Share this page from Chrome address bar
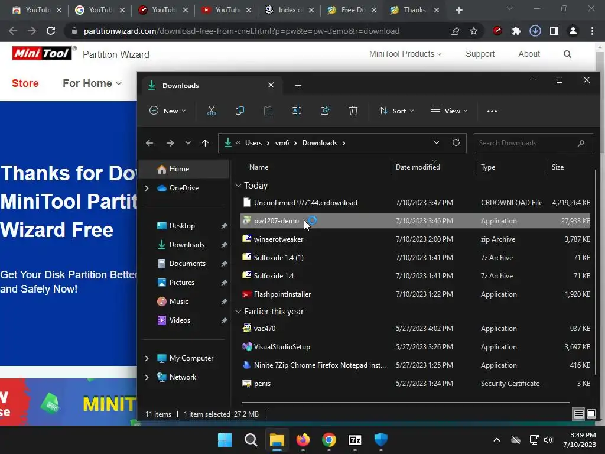 (455, 31)
